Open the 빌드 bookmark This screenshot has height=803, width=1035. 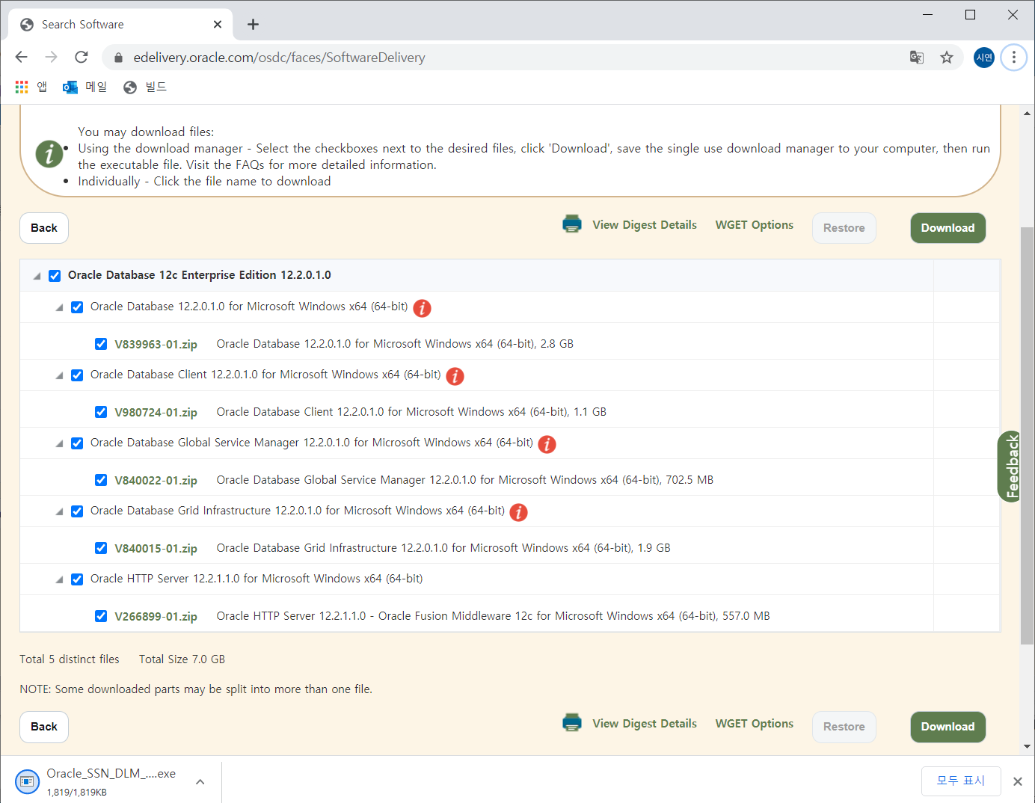pos(145,87)
